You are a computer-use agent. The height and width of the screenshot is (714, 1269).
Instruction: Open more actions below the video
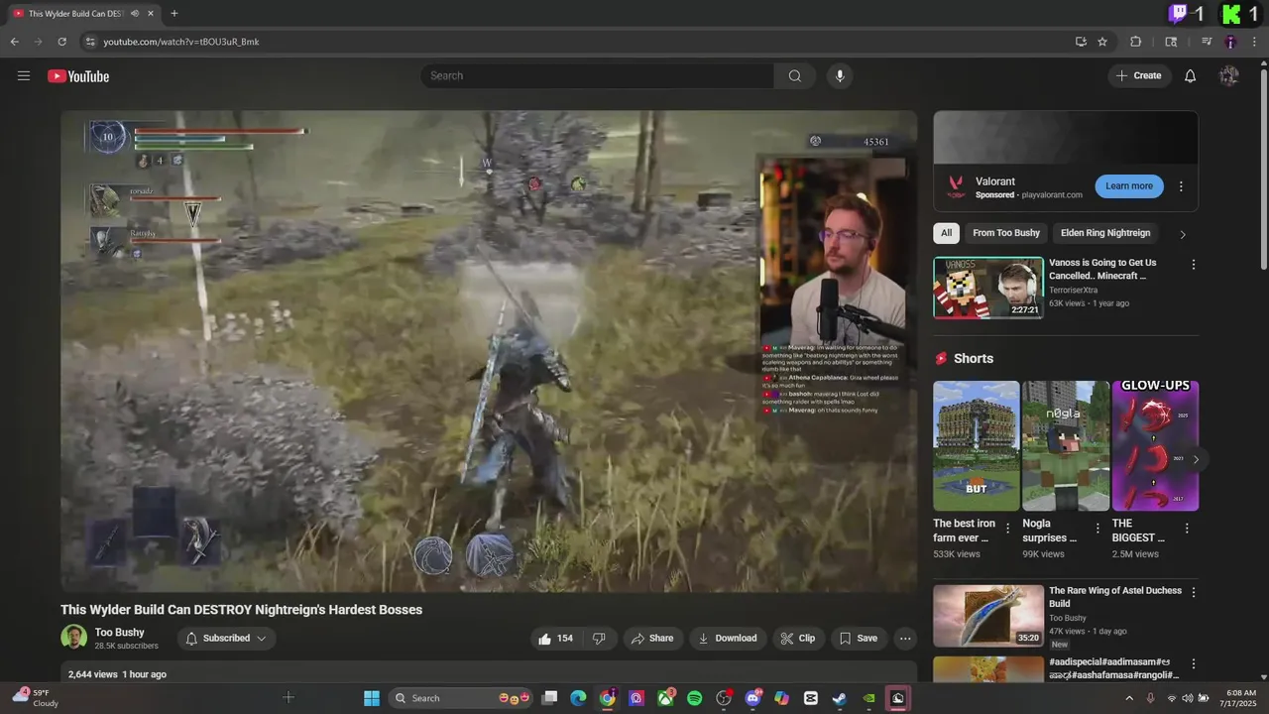pyautogui.click(x=905, y=639)
